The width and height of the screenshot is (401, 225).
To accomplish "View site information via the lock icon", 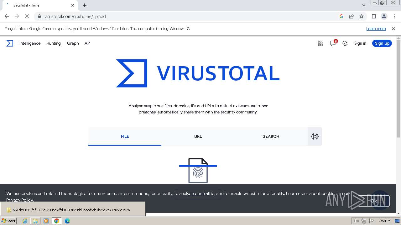I will pos(39,16).
